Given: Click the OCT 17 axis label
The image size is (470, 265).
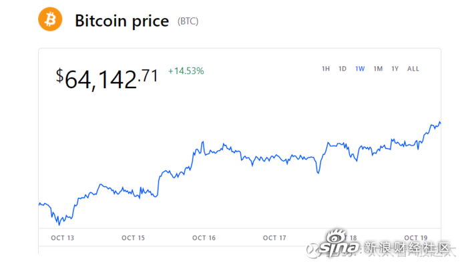Looking at the screenshot, I should tap(274, 238).
